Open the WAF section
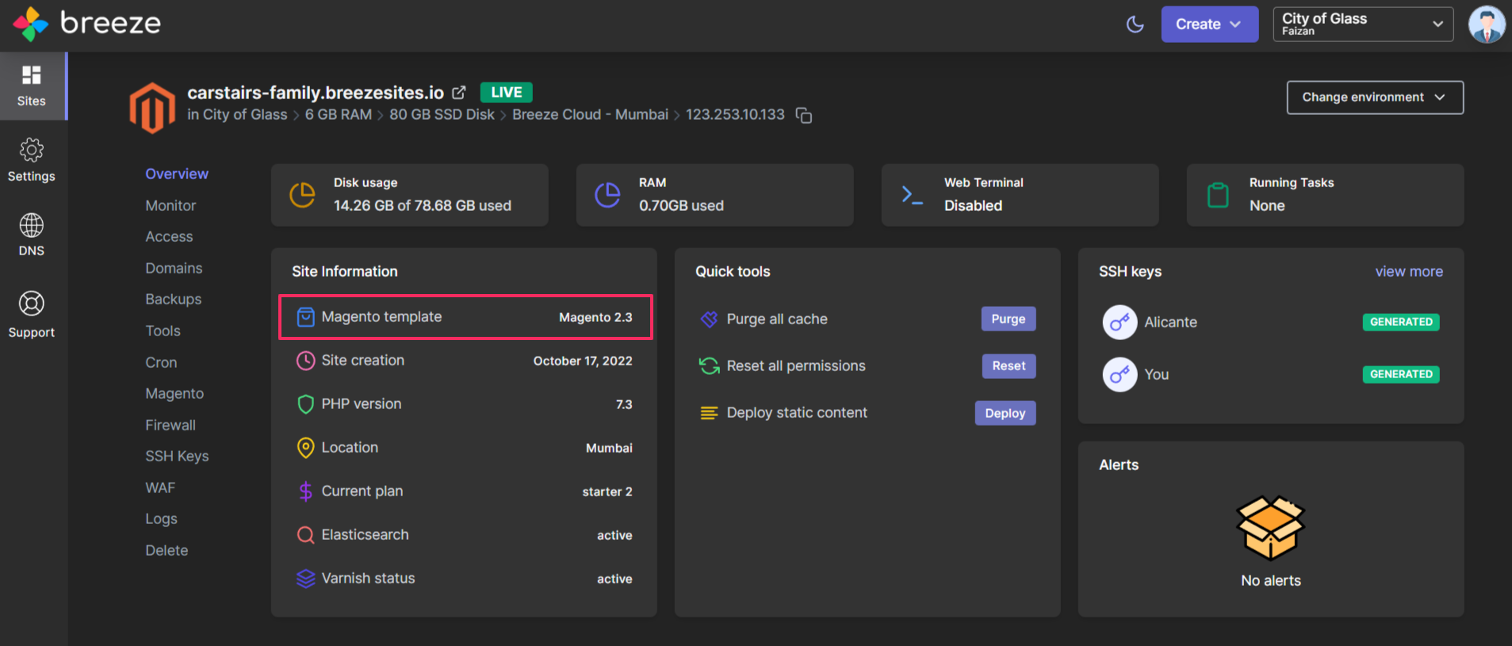The width and height of the screenshot is (1512, 646). coord(160,487)
